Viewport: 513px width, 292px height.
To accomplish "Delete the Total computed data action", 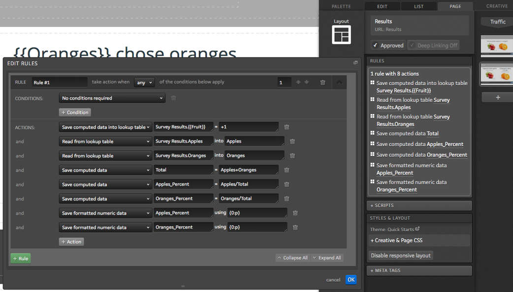I will coord(287,170).
